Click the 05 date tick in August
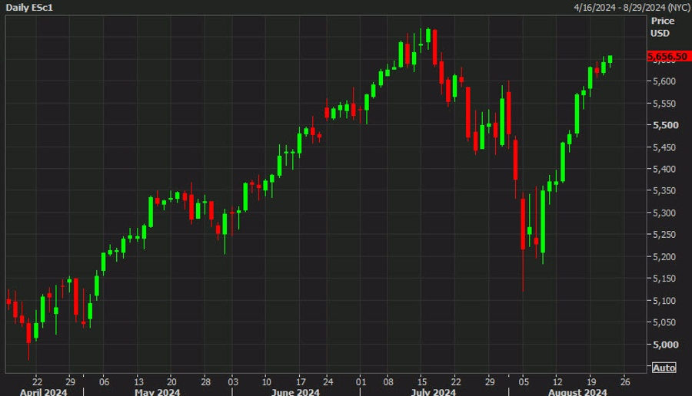Viewport: 692px width, 396px height. click(x=524, y=381)
